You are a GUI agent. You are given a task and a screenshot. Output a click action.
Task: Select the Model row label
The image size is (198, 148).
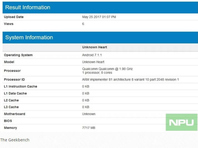click(x=9, y=62)
